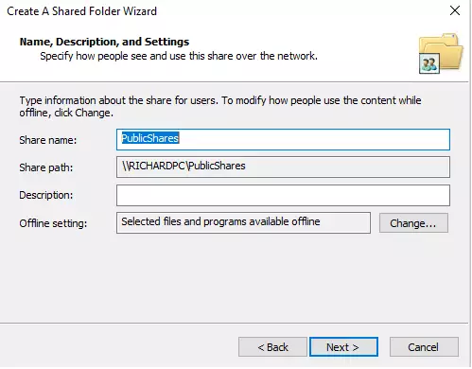Cancel the shared folder wizard
This screenshot has height=369, width=472.
click(x=424, y=347)
